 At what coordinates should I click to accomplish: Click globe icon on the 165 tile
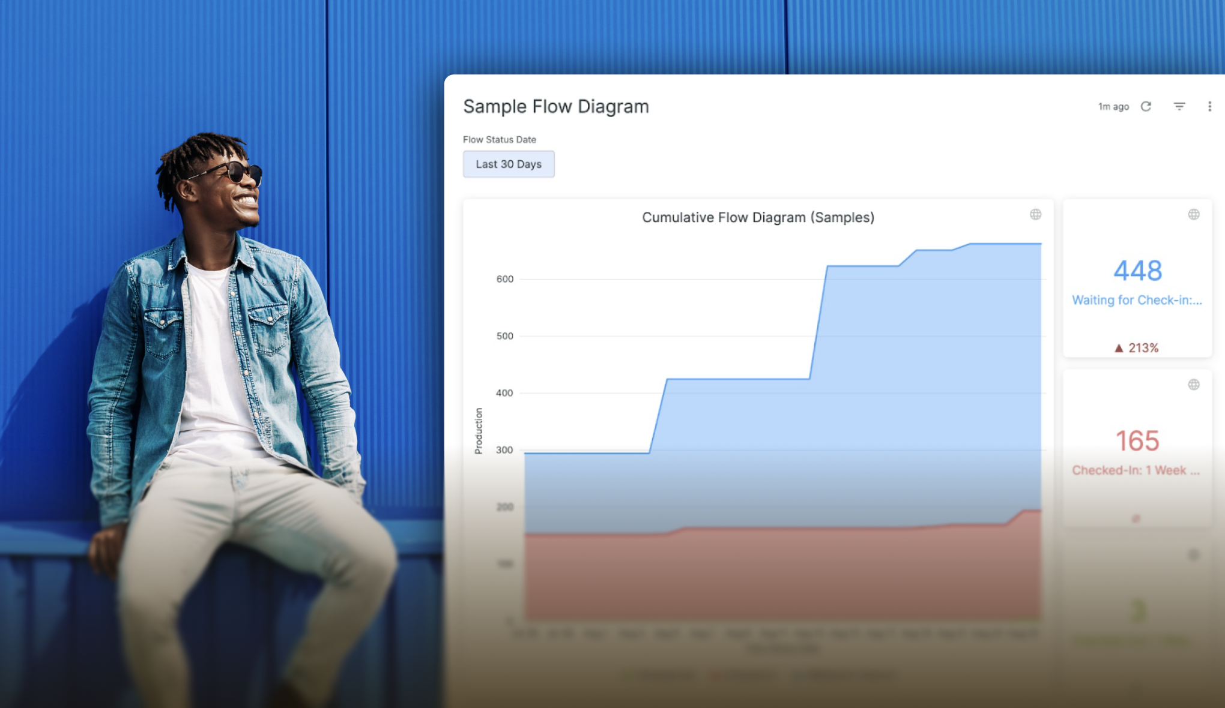click(1193, 385)
